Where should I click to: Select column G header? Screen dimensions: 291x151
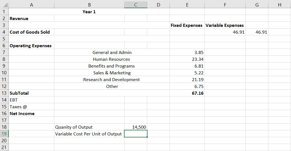pos(257,5)
